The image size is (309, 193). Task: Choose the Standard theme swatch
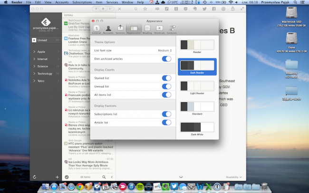(197, 106)
